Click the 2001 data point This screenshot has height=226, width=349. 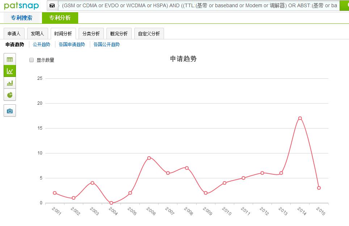click(x=55, y=193)
